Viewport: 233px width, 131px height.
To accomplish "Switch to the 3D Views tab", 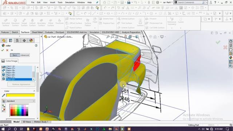I will tap(27, 122).
